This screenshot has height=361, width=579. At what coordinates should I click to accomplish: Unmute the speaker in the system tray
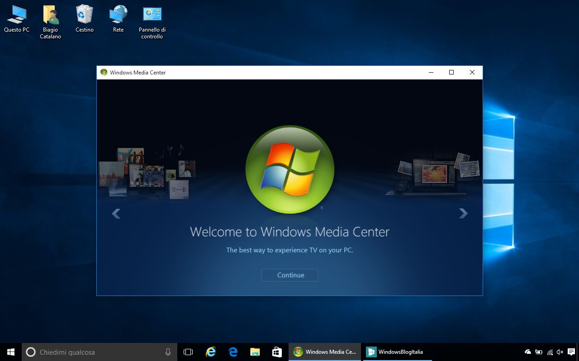tap(560, 352)
